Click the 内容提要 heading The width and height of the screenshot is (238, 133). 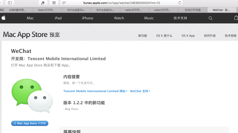(71, 77)
